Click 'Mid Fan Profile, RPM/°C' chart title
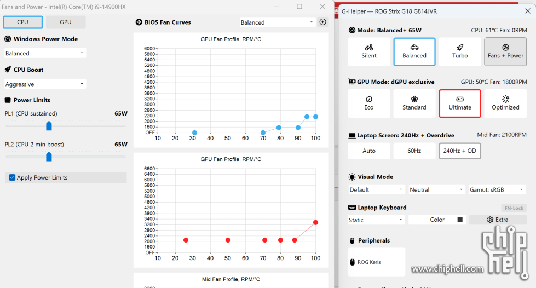This screenshot has width=536, height=288. [x=231, y=279]
